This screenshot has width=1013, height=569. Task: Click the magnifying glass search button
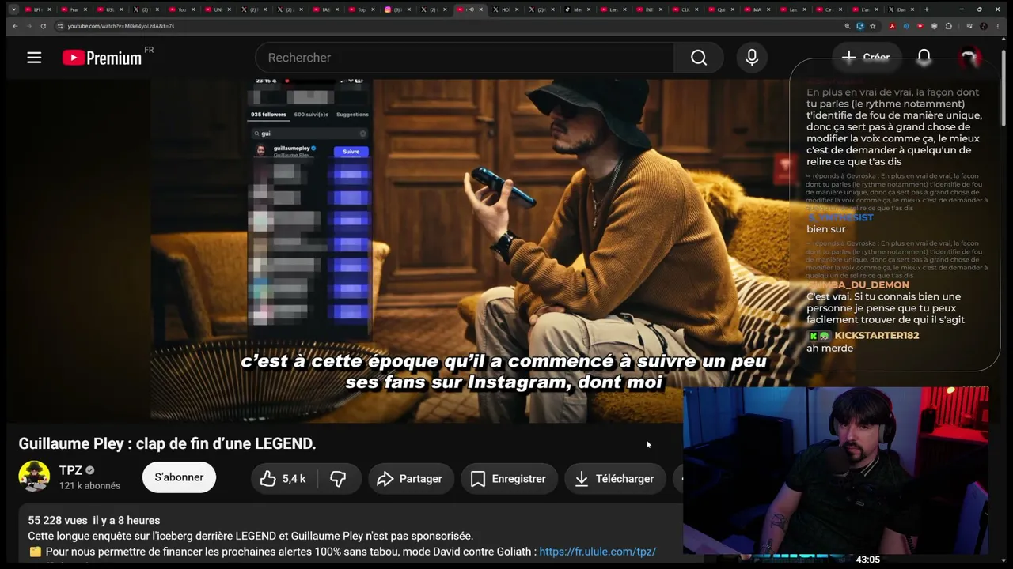click(699, 58)
